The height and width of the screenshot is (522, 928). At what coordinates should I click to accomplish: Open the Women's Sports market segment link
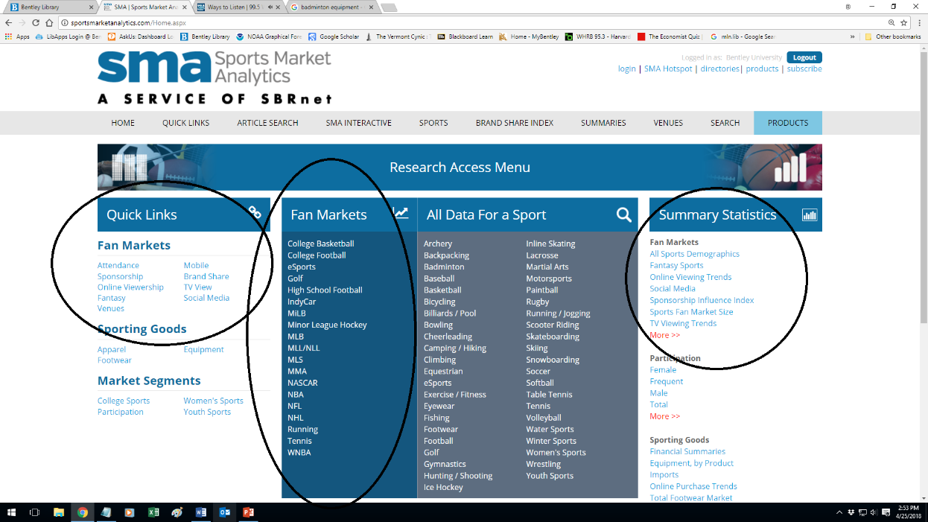214,401
